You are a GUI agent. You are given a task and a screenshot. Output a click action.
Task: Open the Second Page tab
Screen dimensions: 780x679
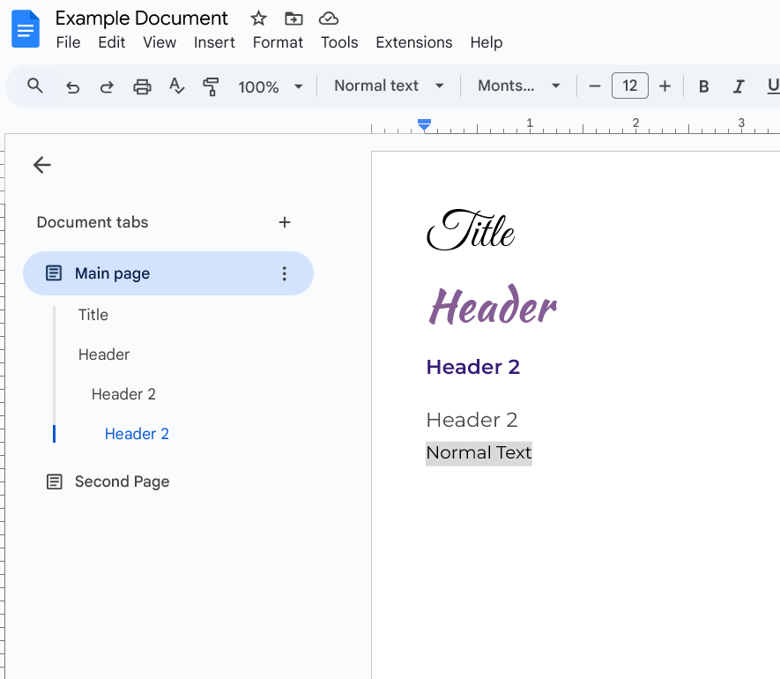click(122, 481)
